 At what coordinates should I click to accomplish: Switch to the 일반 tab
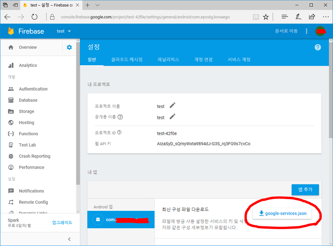coord(92,60)
